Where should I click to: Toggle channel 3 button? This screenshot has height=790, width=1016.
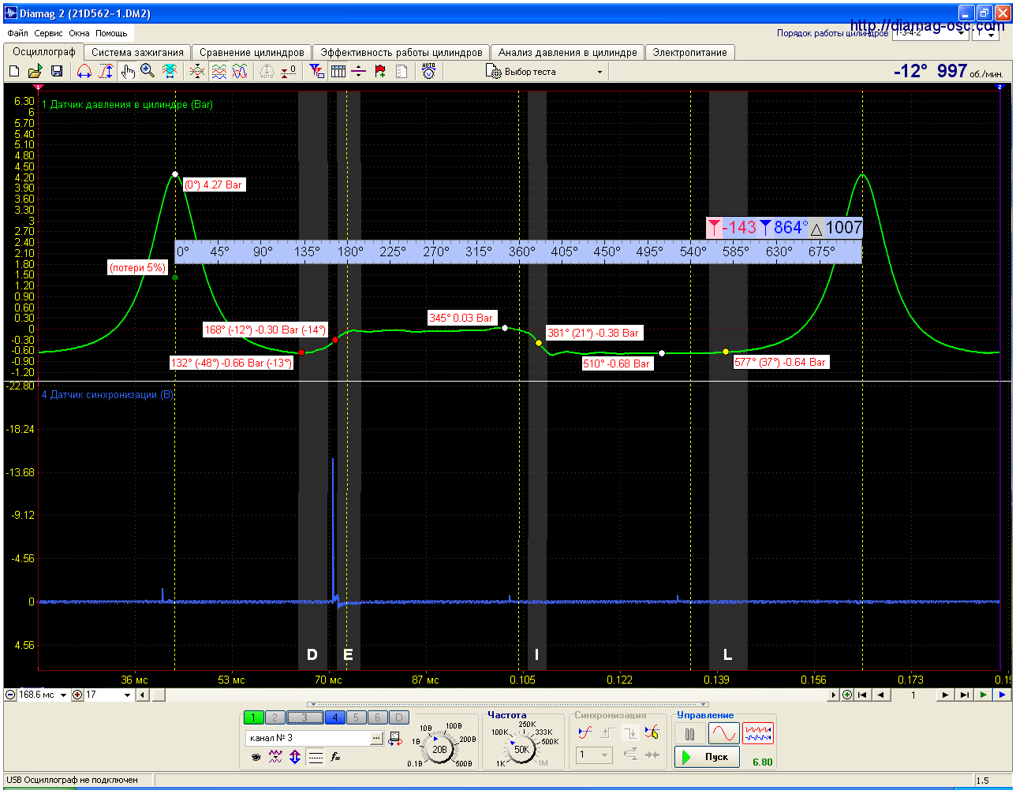pos(304,717)
